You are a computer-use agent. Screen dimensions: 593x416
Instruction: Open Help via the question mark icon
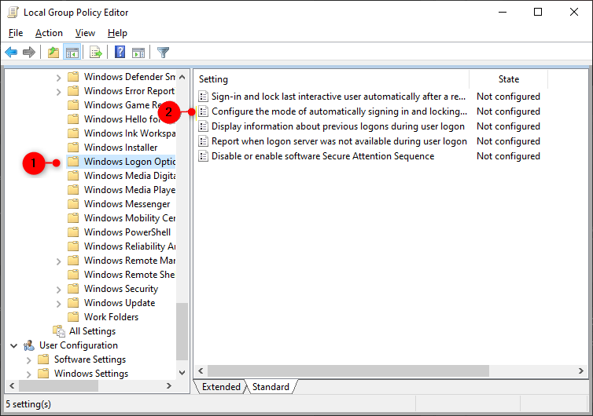[120, 53]
